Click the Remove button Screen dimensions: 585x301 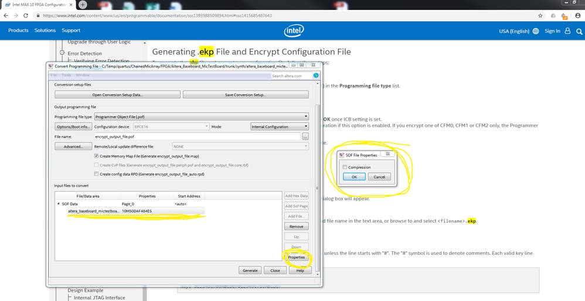pos(296,227)
